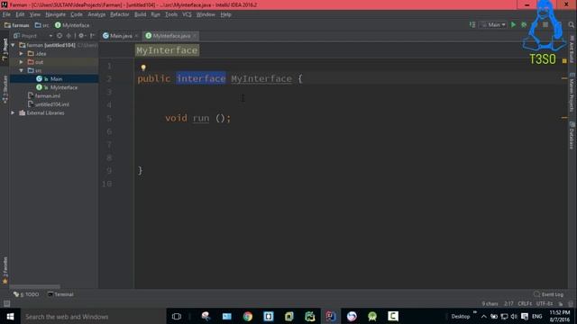Close the Main.java tab
This screenshot has height=324, width=577.
pos(136,36)
